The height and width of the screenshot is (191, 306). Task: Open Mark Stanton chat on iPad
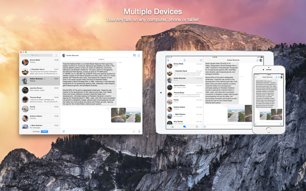185,116
